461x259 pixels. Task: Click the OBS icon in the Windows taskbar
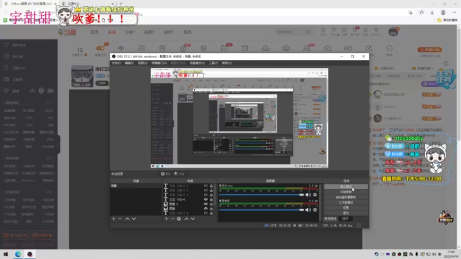tap(30, 254)
